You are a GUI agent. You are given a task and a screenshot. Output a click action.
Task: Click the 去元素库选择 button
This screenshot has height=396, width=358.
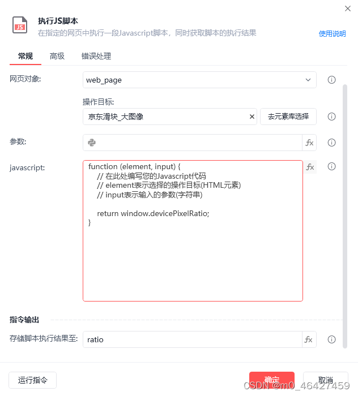(288, 117)
